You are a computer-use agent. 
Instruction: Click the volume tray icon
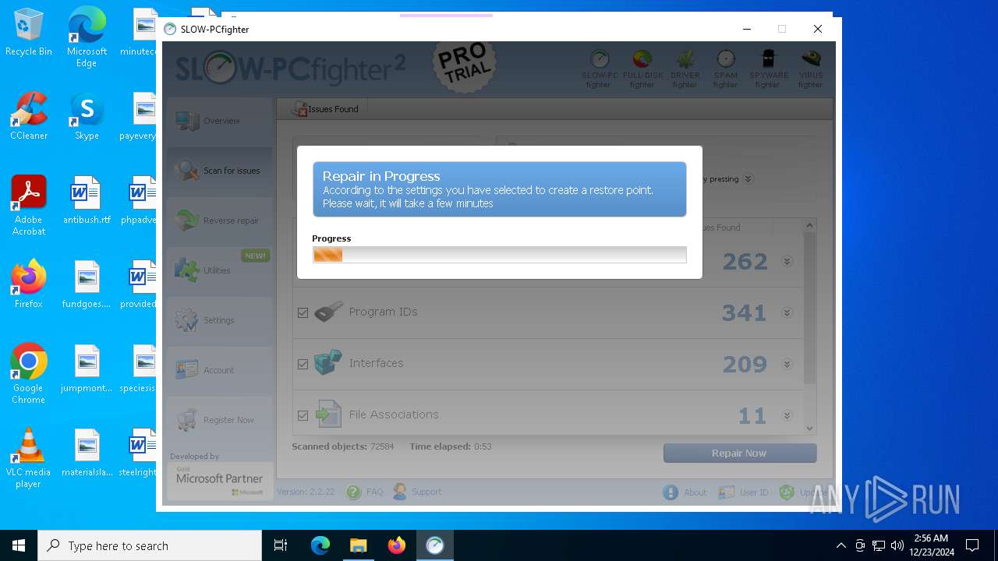(897, 545)
